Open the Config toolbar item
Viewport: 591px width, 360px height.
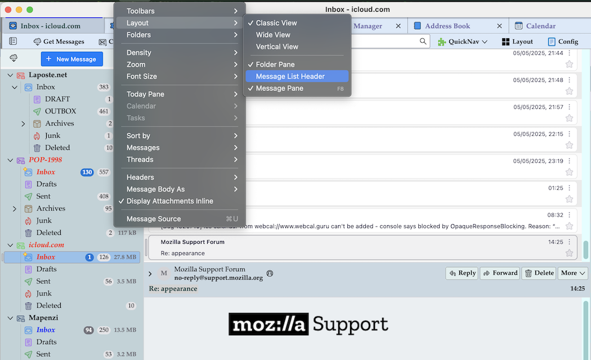pos(563,42)
